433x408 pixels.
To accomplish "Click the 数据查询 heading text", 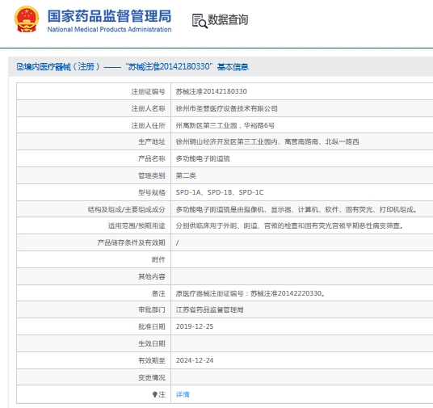I will [228, 19].
